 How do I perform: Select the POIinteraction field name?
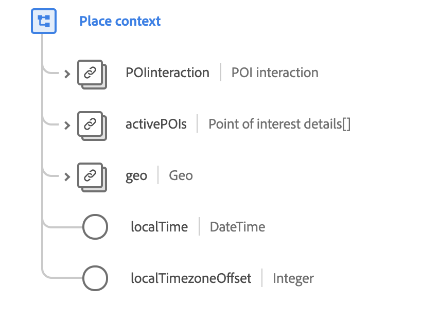(x=167, y=73)
